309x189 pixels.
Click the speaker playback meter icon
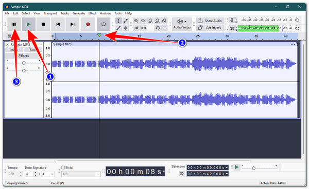tap(232, 28)
